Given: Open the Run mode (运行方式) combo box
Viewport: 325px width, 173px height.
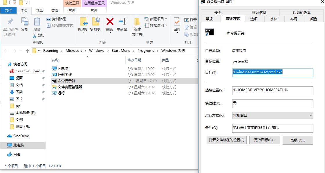Looking at the screenshot, I should coord(272,115).
